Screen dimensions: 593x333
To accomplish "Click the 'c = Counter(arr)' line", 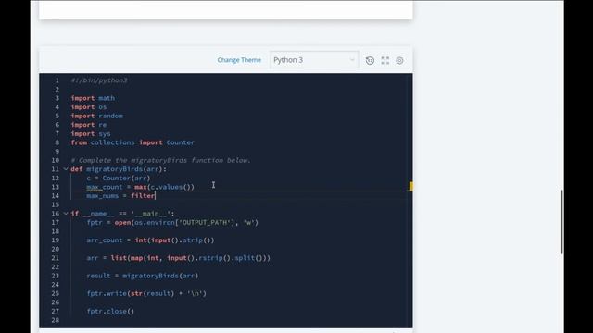I will (119, 179).
